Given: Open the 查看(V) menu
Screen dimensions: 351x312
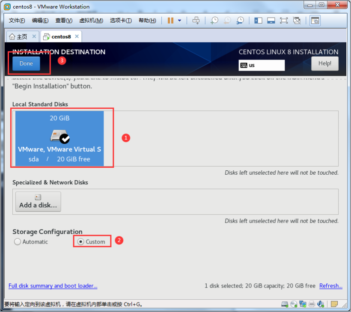Looking at the screenshot, I should tap(63, 21).
